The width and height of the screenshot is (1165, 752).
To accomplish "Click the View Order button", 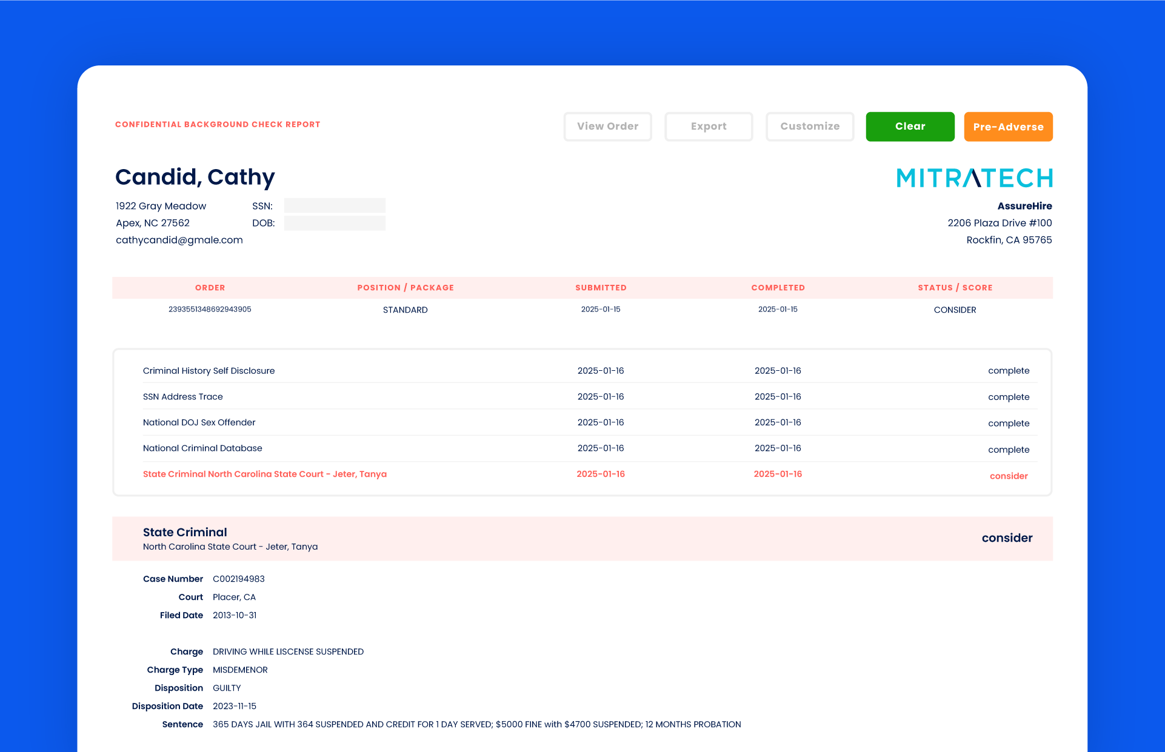I will 607,126.
